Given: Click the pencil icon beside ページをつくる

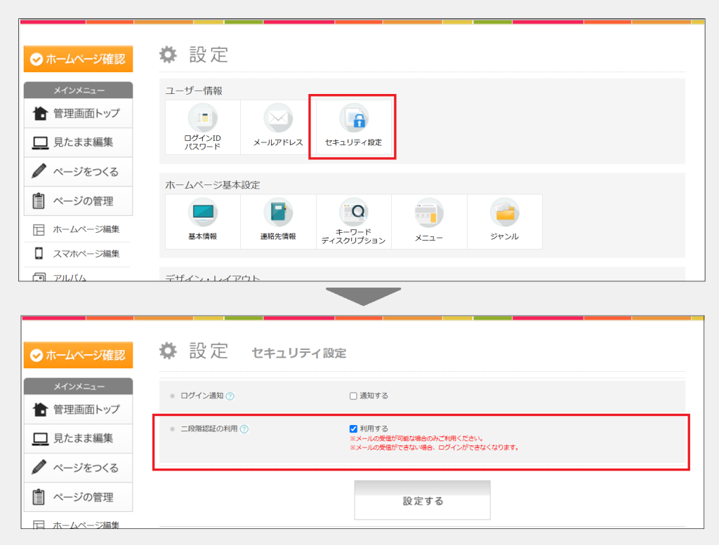Looking at the screenshot, I should [39, 171].
